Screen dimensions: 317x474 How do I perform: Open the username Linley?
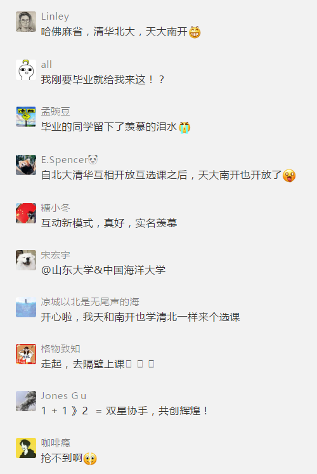coord(55,16)
